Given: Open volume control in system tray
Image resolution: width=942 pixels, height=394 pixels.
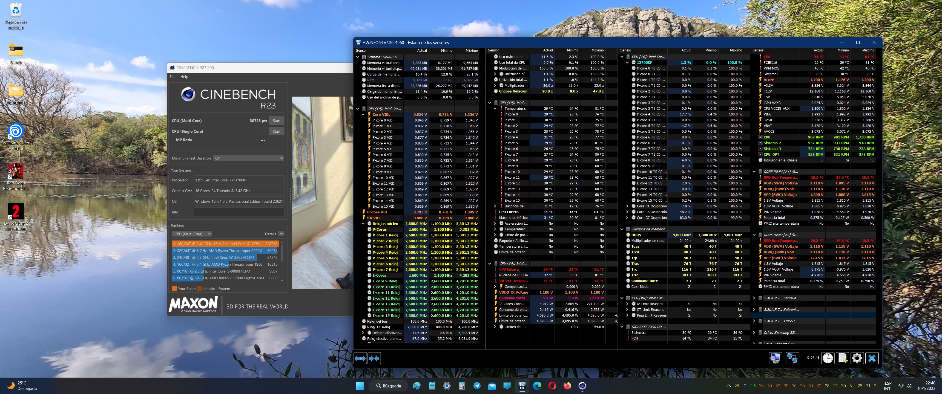Looking at the screenshot, I should (909, 386).
